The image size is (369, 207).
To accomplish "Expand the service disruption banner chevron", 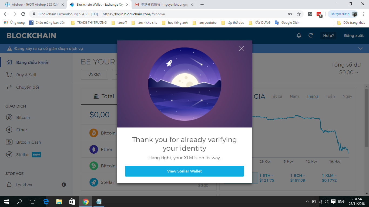I will (x=360, y=49).
